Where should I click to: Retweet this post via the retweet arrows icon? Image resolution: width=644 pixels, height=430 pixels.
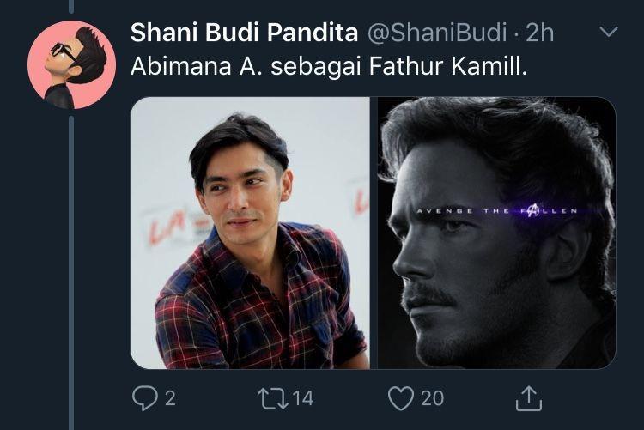[273, 398]
